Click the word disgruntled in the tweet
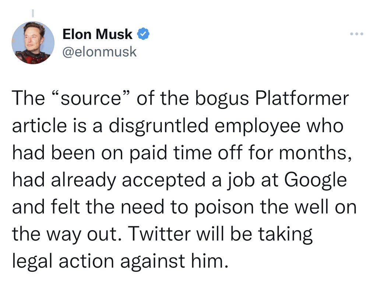 (x=158, y=126)
